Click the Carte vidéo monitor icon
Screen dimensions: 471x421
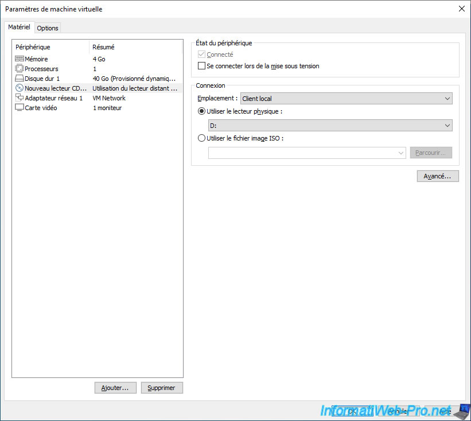point(19,108)
